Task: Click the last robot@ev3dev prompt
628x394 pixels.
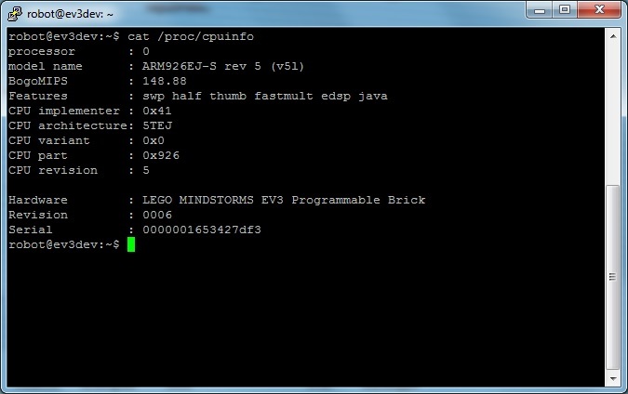Action: 63,244
